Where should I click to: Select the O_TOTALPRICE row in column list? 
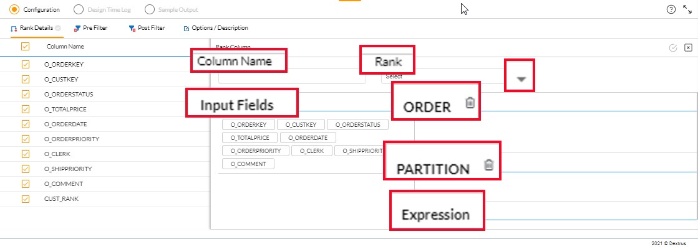tap(105, 110)
